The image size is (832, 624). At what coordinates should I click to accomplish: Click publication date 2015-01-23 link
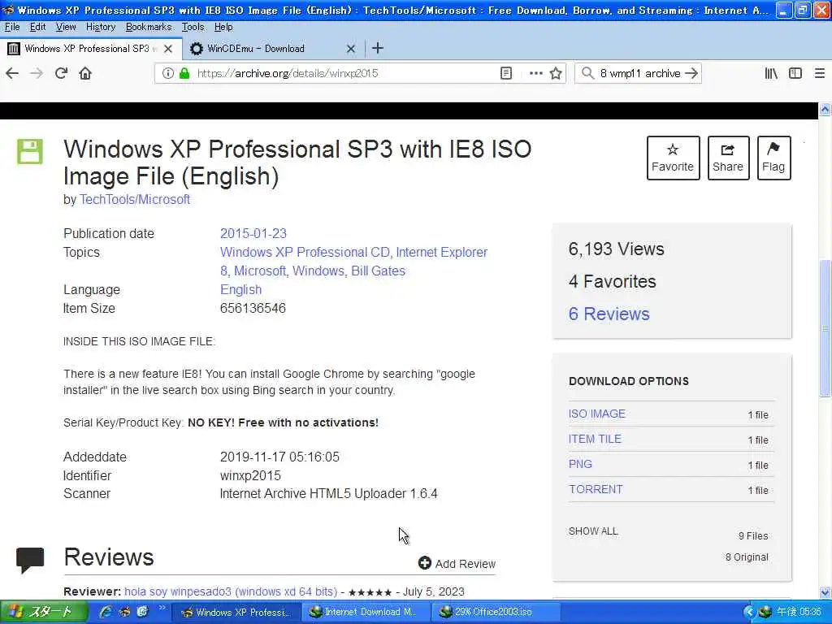tap(253, 233)
